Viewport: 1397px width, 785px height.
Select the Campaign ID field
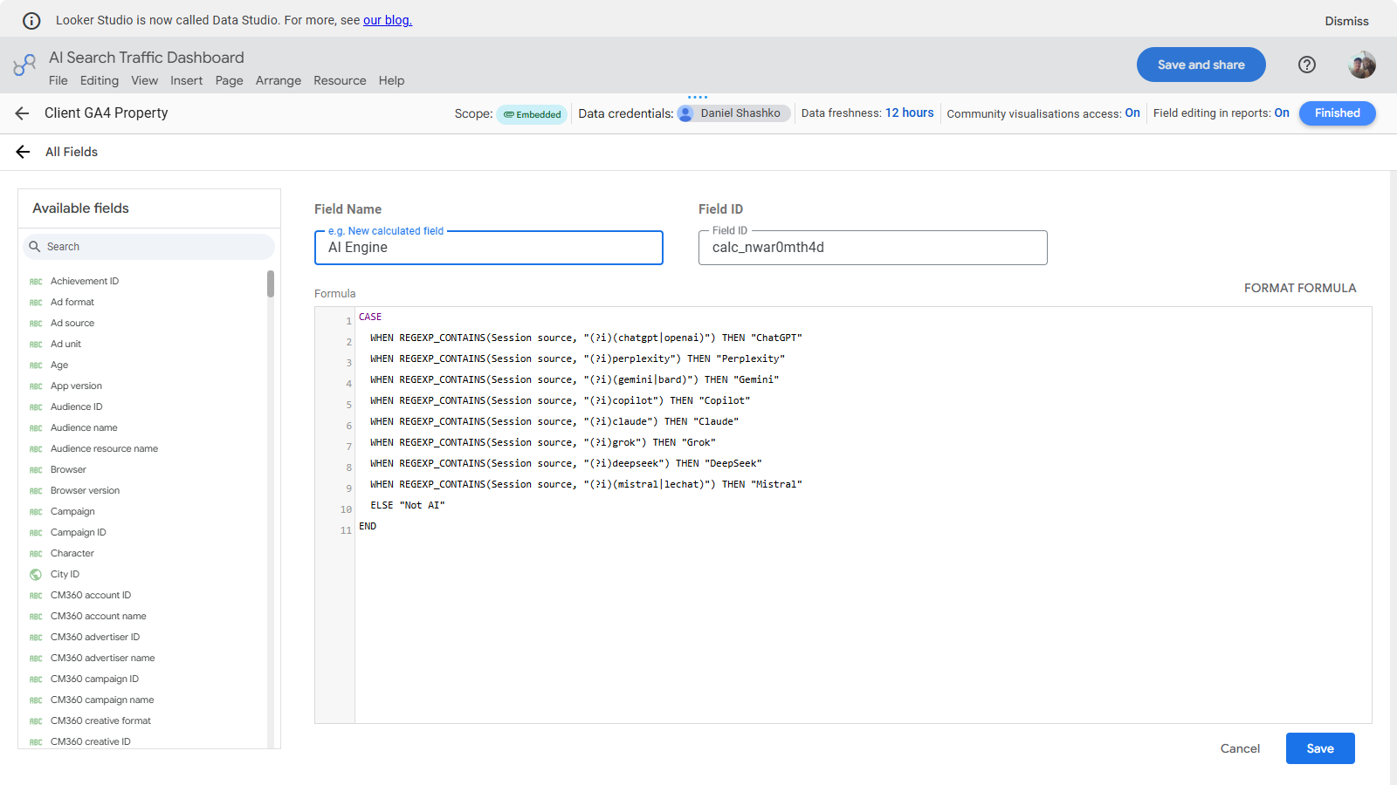tap(79, 533)
